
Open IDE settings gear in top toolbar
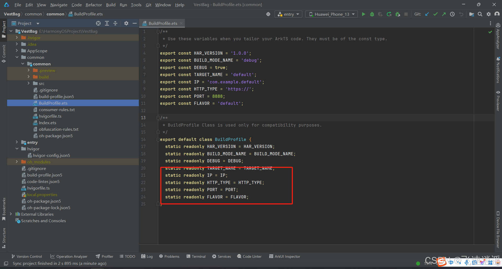[489, 14]
